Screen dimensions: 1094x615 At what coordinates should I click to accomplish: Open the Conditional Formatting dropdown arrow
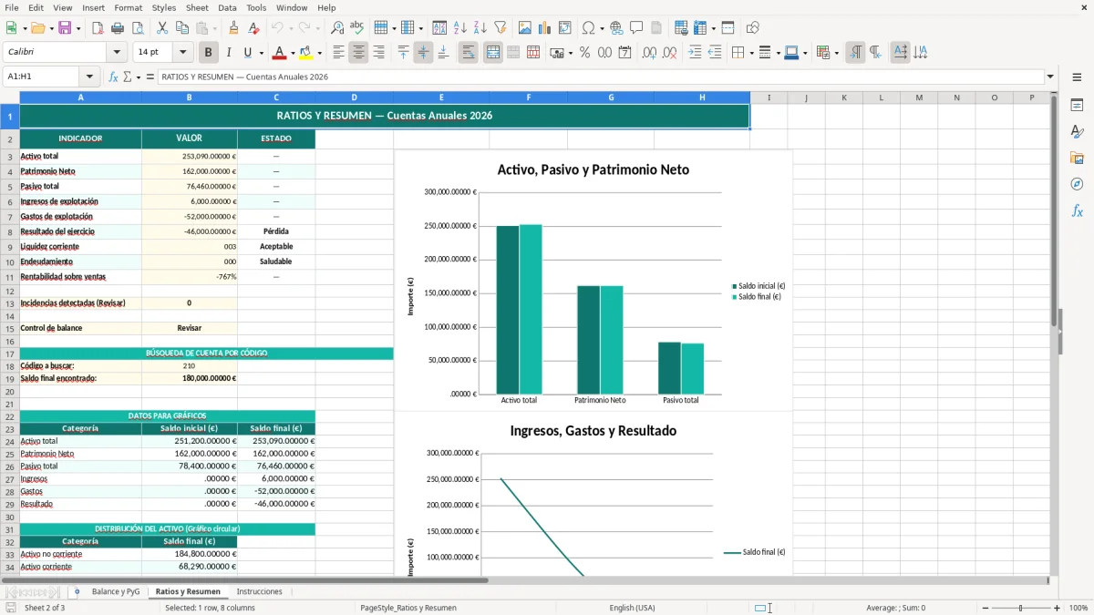tap(836, 53)
